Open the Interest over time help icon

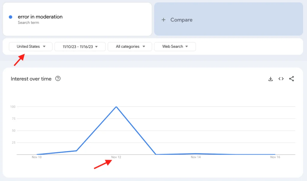pos(58,79)
